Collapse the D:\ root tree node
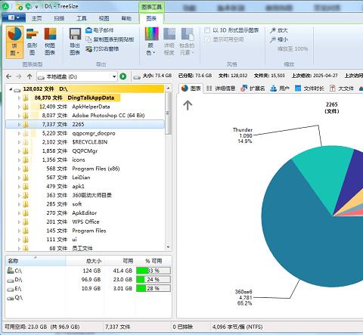Viewport: 363px width, 335px height. [11, 89]
